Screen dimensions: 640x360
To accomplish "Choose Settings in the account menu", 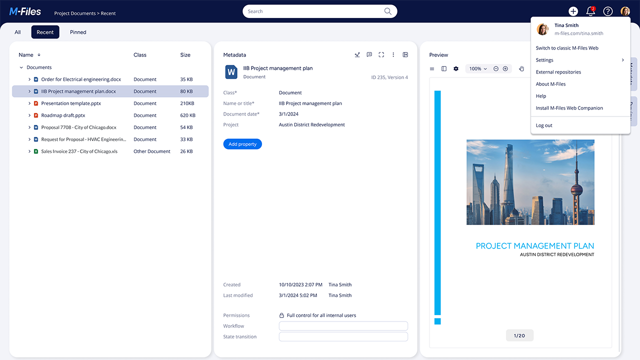I will click(x=544, y=59).
